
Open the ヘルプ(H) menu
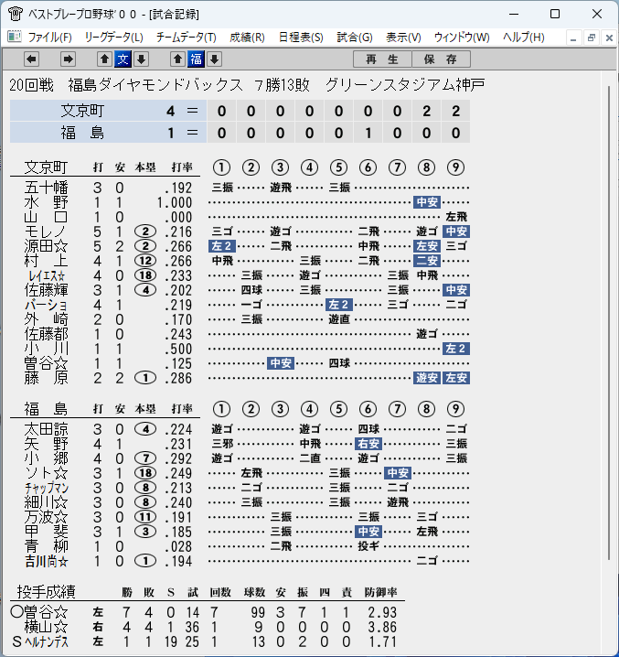(524, 38)
